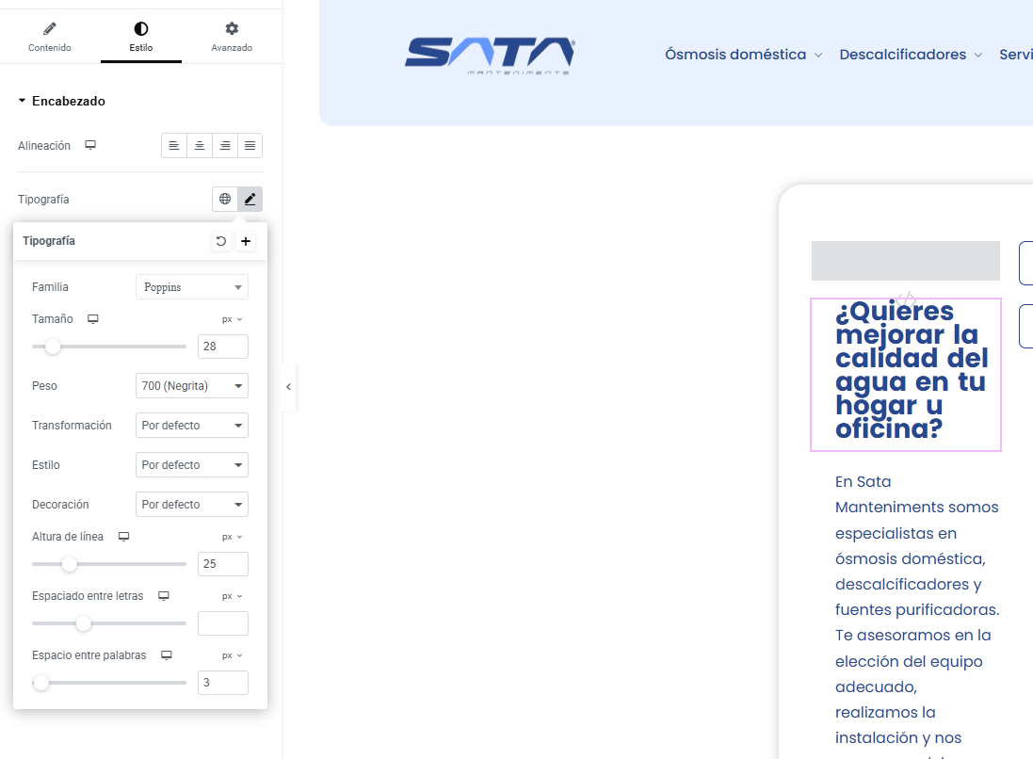
Task: Adjust the Tamaño slider handle
Action: tap(53, 347)
